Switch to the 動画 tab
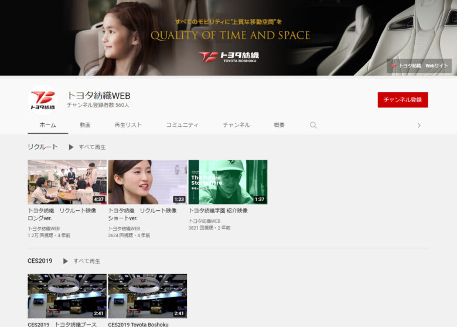This screenshot has width=457, height=327. click(85, 125)
